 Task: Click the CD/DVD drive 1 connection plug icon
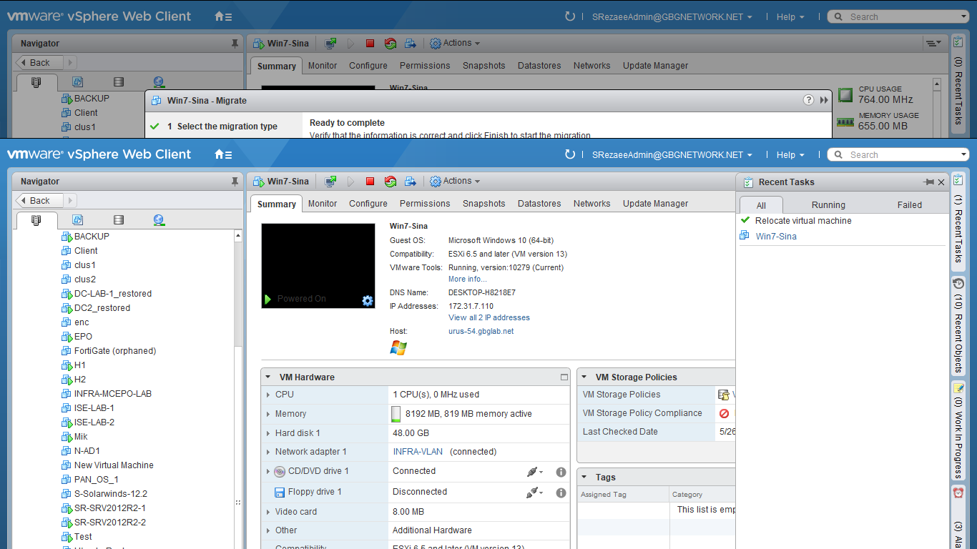coord(534,472)
